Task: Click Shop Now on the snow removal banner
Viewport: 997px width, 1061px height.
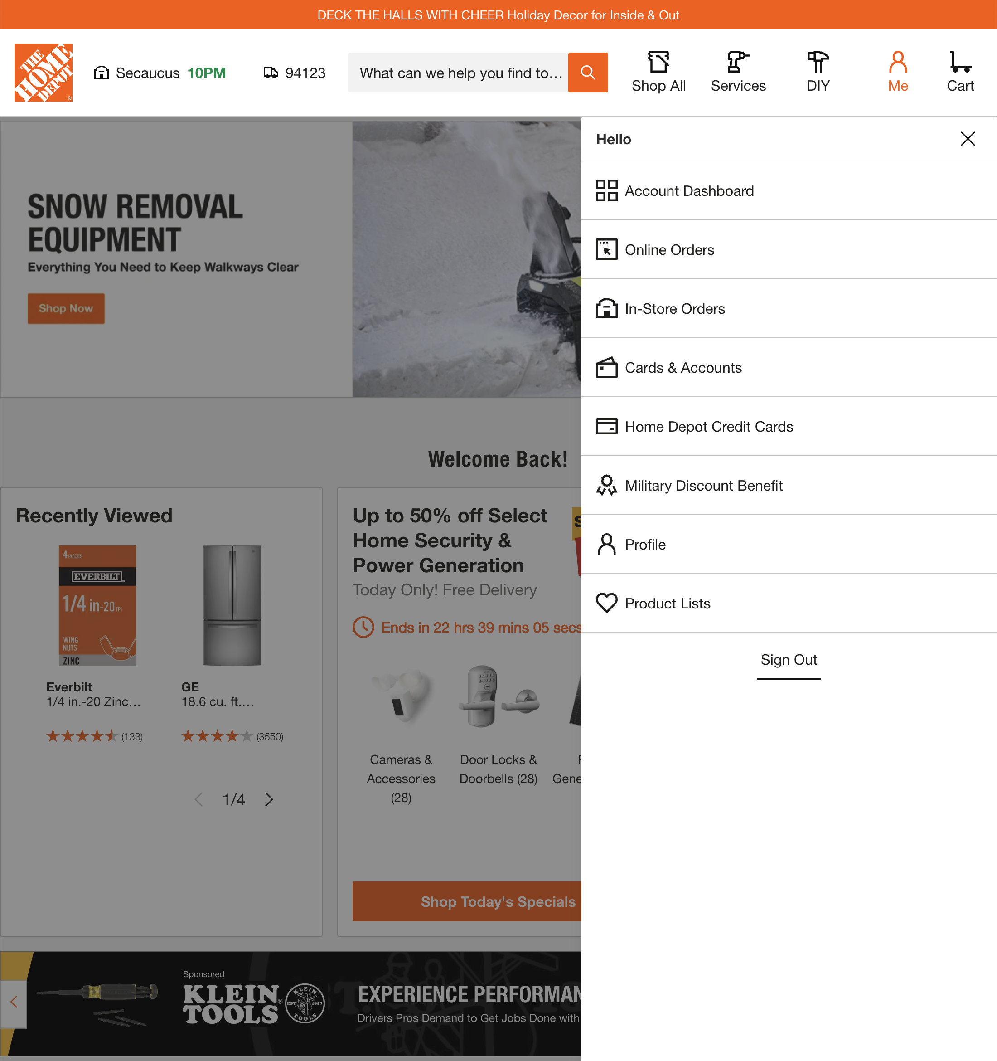Action: point(66,308)
